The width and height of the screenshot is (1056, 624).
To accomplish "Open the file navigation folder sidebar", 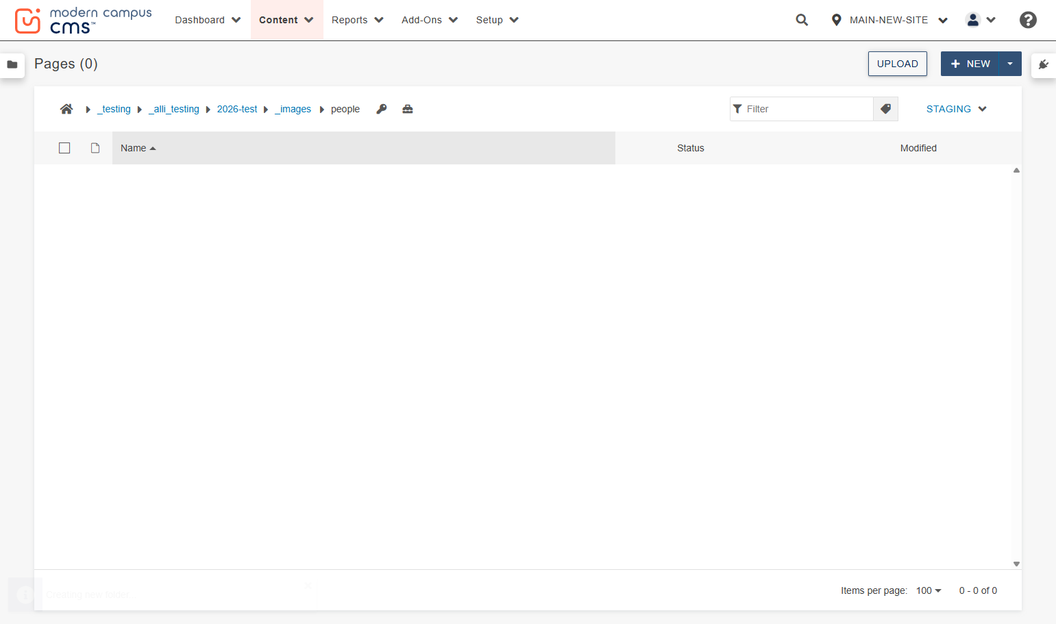I will point(12,64).
